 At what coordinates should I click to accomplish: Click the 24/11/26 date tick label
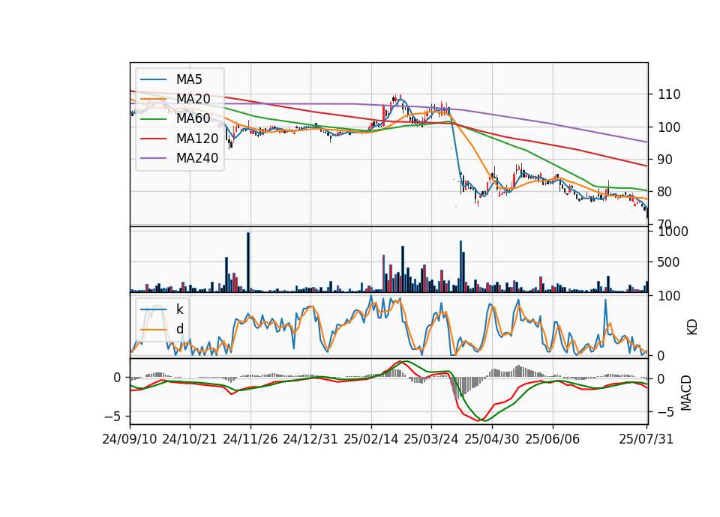(250, 439)
